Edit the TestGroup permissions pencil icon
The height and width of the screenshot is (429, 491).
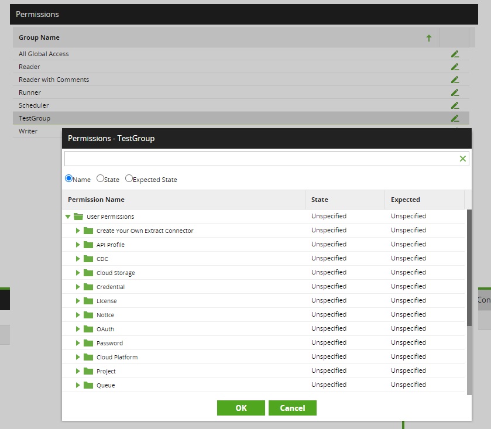coord(455,118)
